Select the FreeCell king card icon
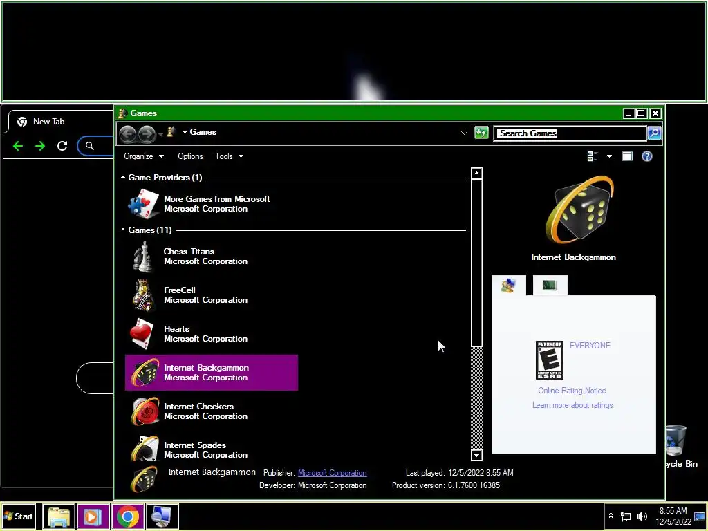 point(143,295)
